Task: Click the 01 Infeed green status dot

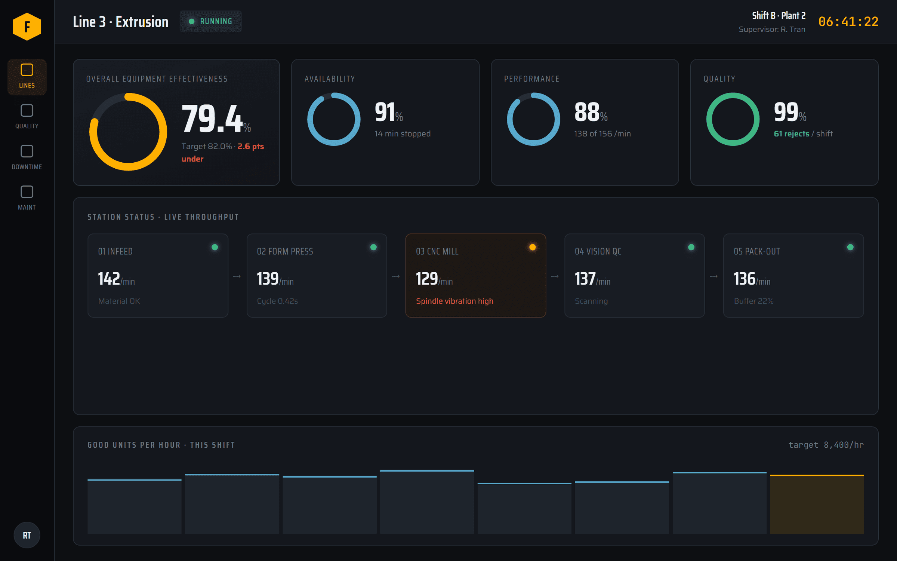Action: 215,247
